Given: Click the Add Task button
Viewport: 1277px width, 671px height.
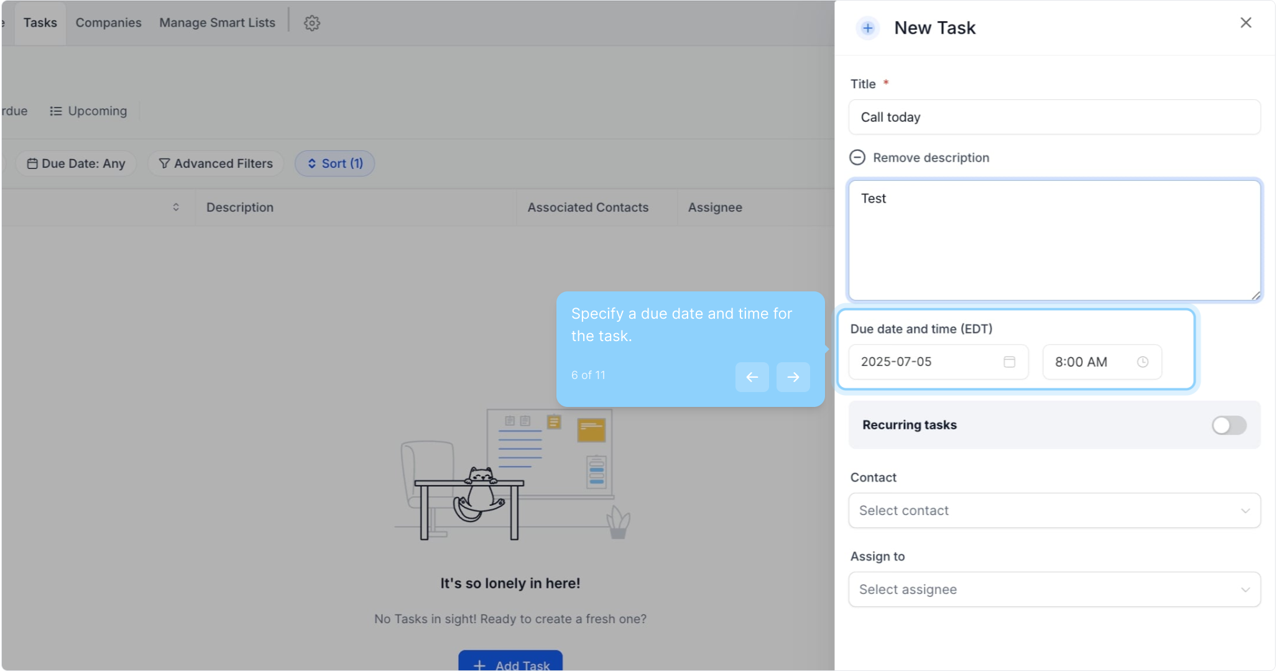Looking at the screenshot, I should pyautogui.click(x=510, y=662).
